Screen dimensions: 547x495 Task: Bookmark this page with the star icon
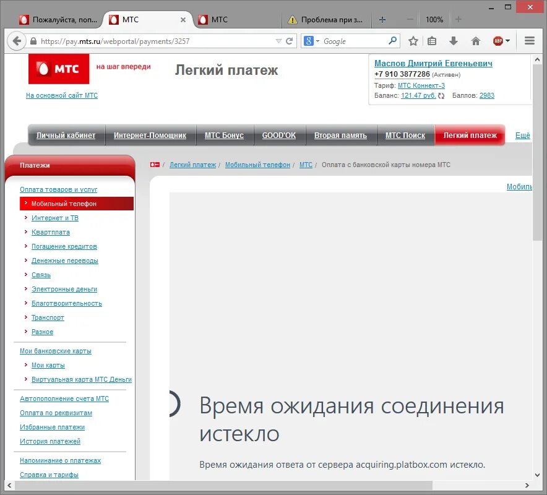pos(413,41)
